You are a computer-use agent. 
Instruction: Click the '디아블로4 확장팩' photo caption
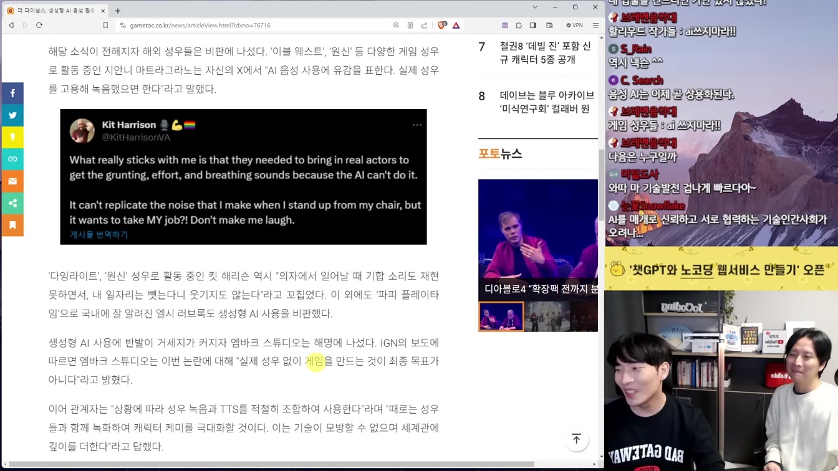[541, 289]
